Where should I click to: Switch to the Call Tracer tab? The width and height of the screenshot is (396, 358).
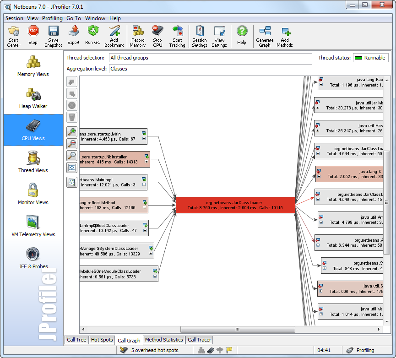(x=199, y=340)
